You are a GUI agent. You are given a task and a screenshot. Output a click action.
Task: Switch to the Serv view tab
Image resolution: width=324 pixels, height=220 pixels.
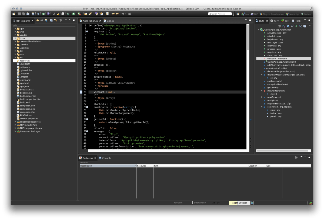click(x=274, y=21)
